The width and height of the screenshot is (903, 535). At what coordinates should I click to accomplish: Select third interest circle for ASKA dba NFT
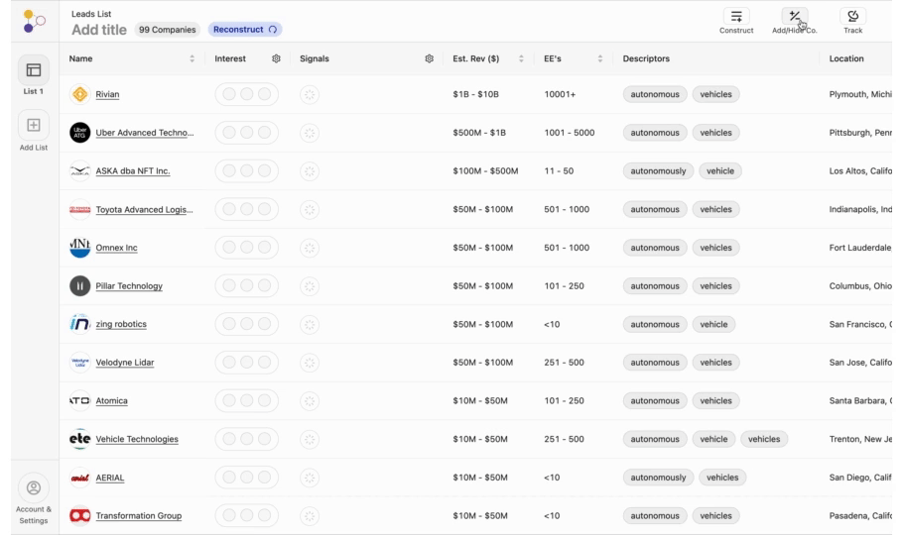point(264,170)
